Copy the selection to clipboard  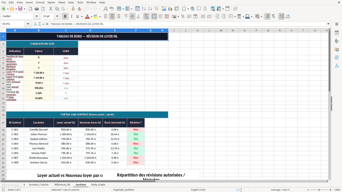coord(57,9)
